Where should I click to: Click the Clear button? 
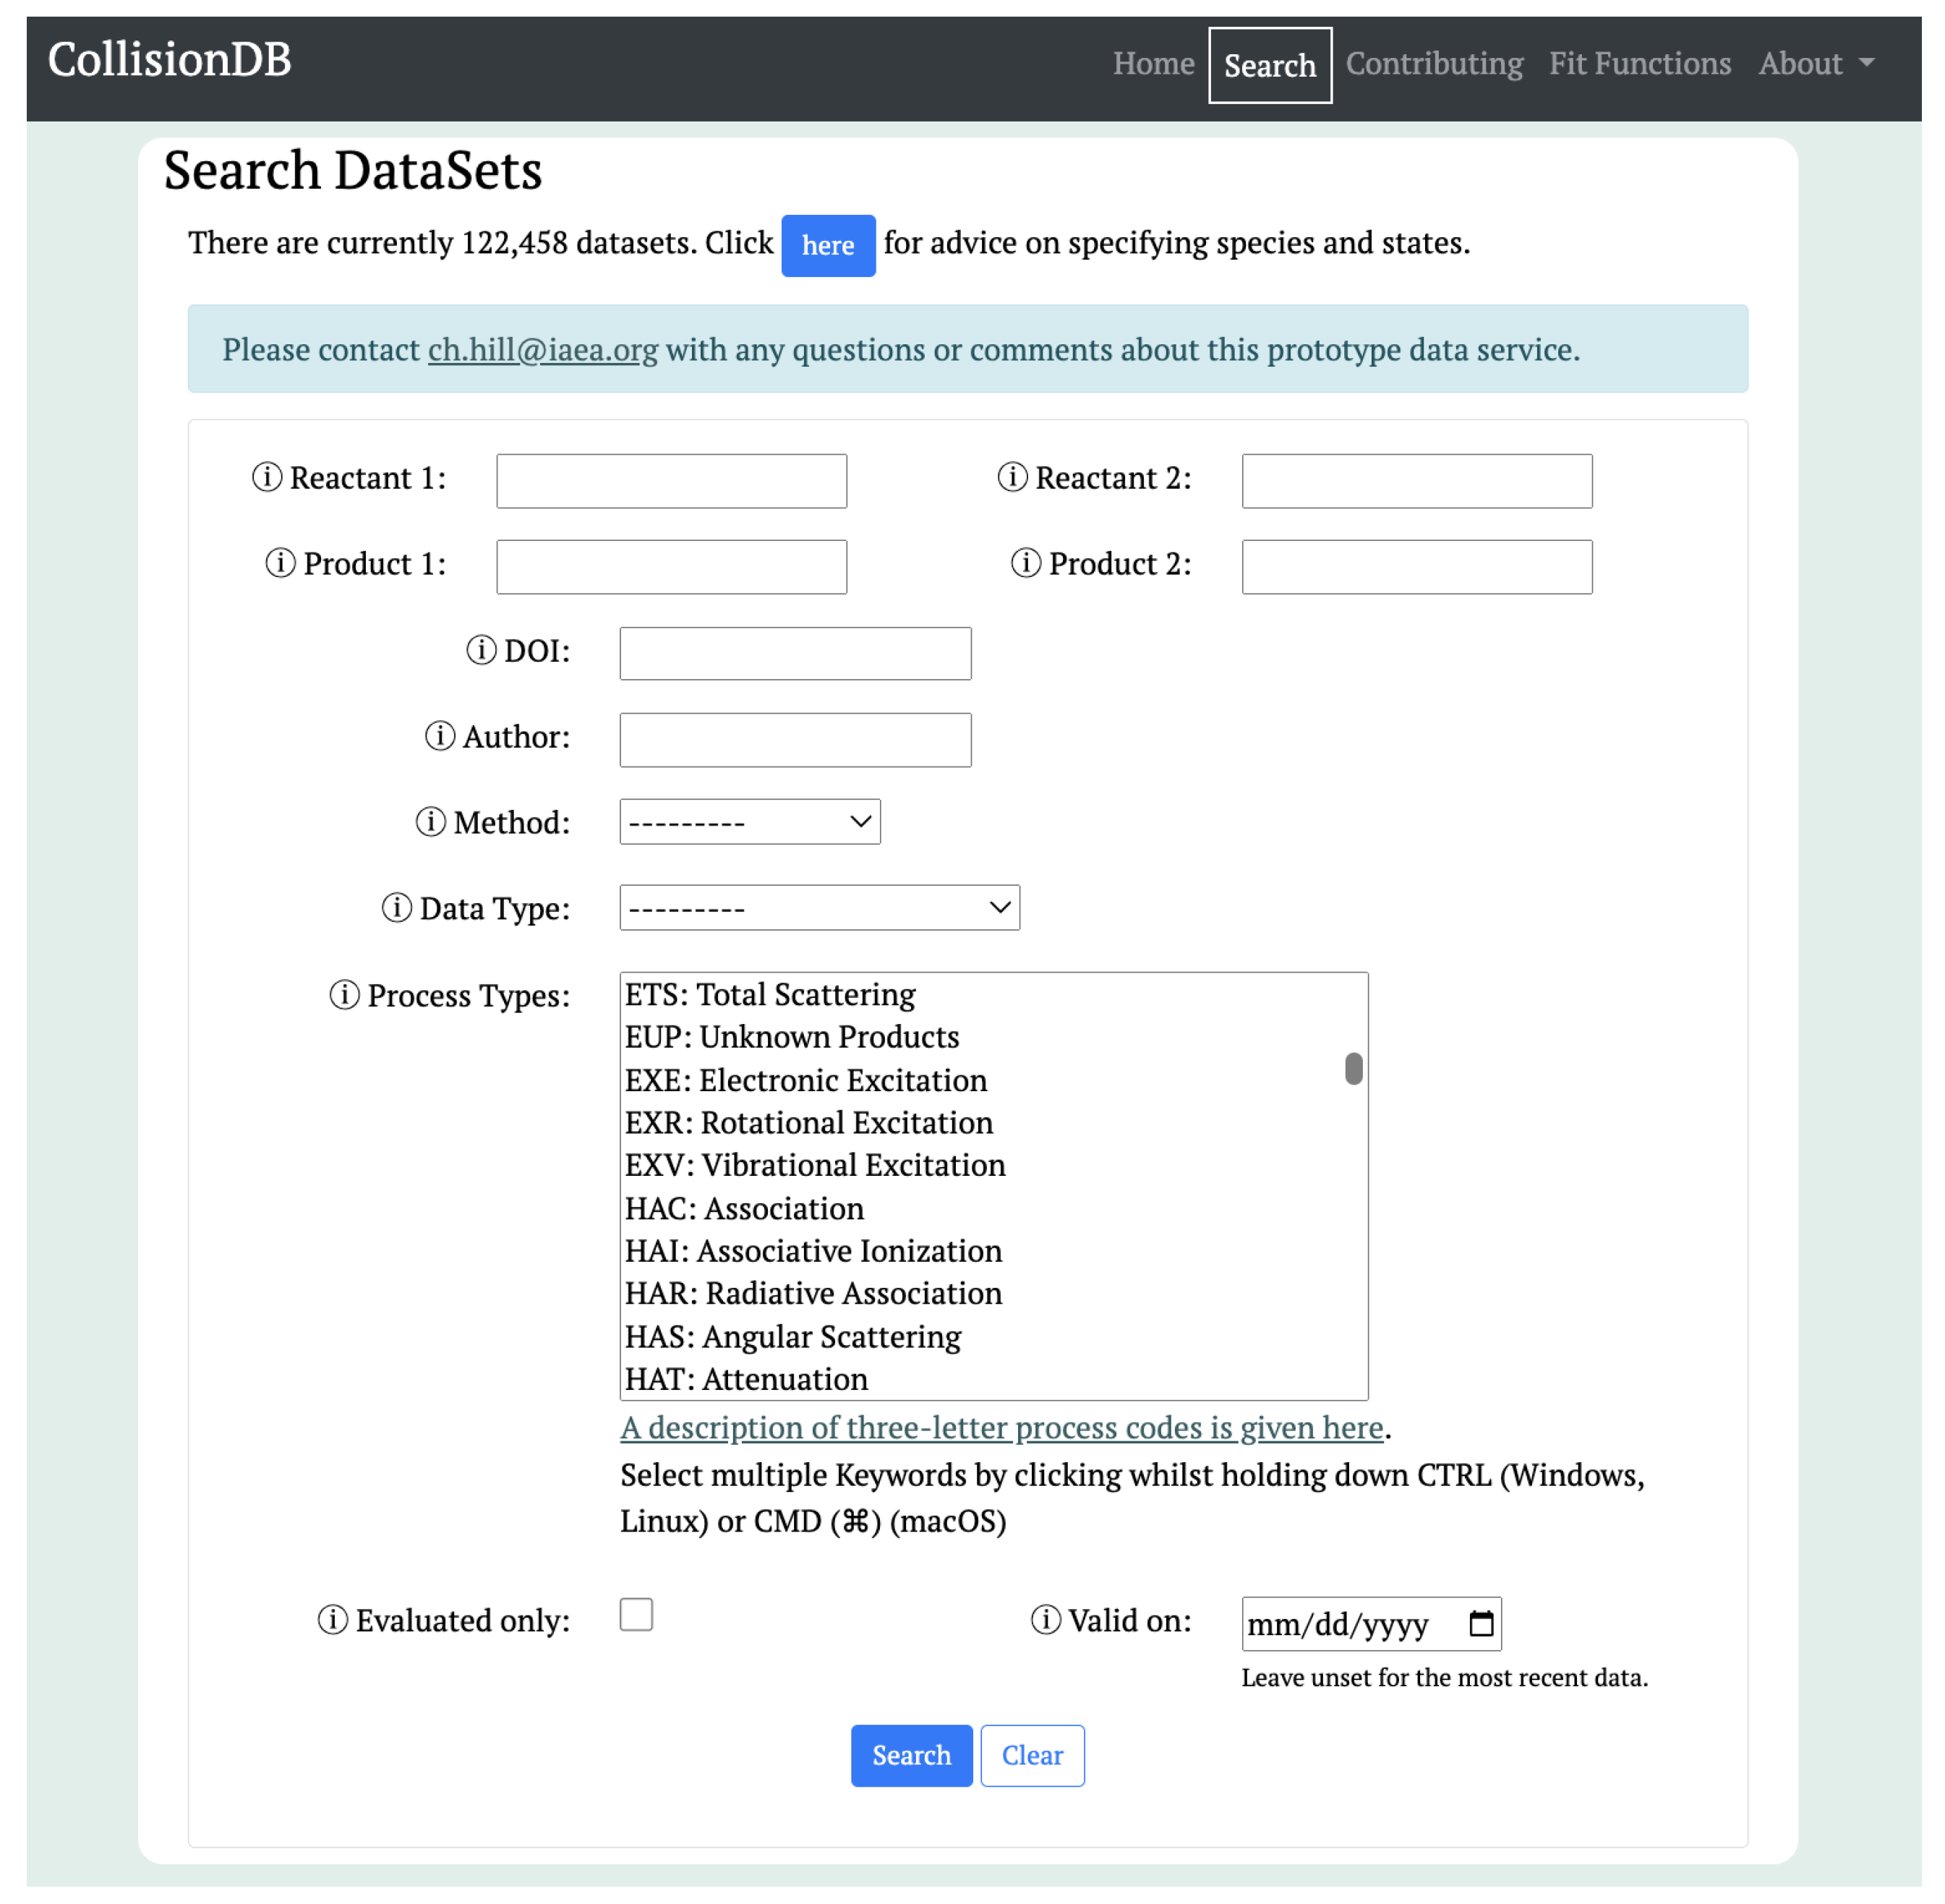(x=1032, y=1757)
